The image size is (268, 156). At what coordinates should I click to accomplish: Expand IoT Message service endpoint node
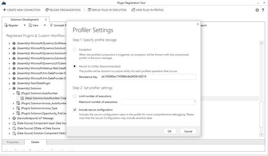(x=9, y=118)
